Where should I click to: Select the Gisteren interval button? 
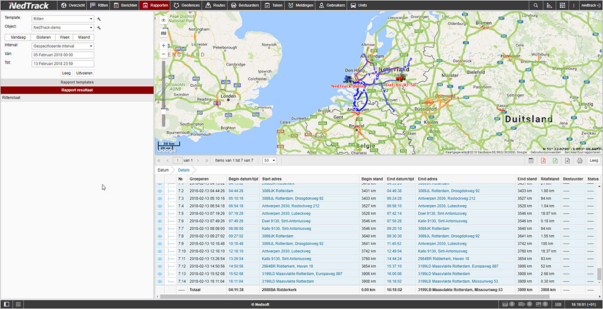44,37
